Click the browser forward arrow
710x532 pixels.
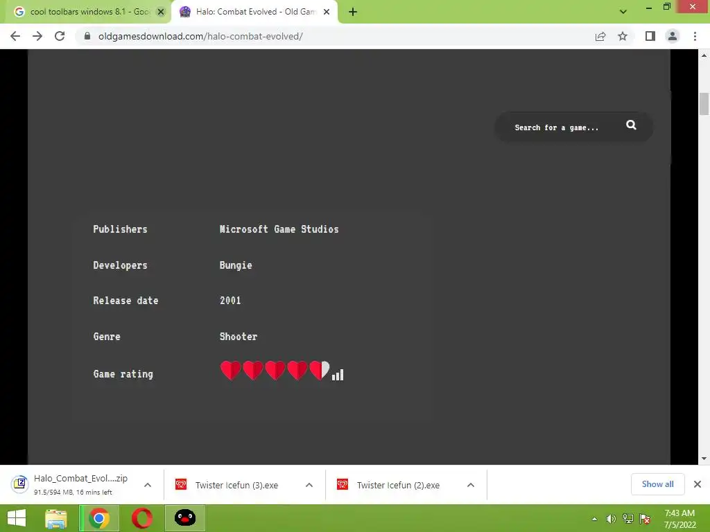click(37, 36)
